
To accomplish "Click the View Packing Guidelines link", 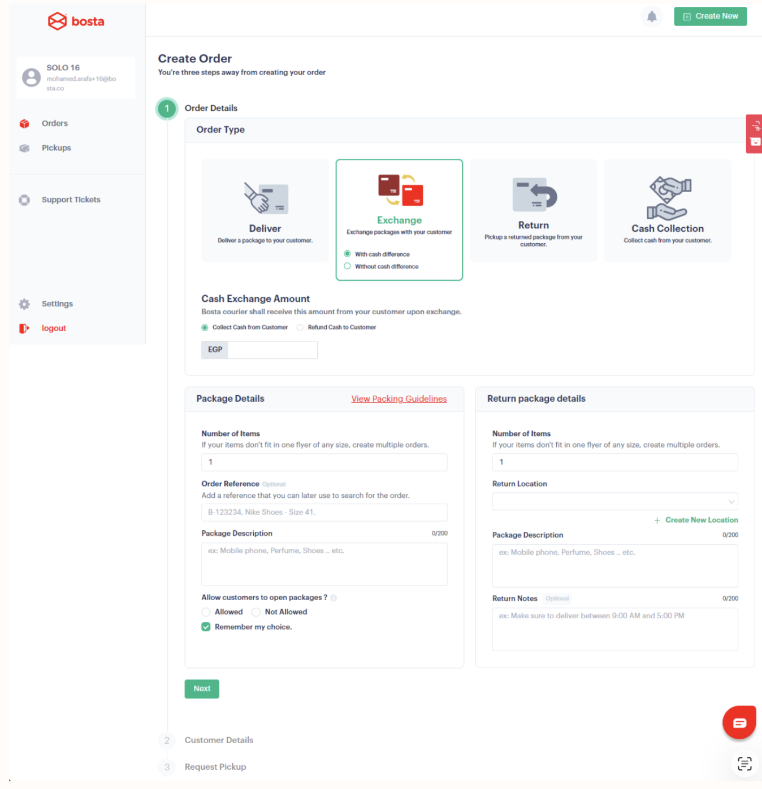I will [399, 399].
